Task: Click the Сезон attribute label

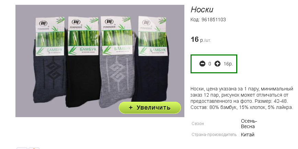Action: pyautogui.click(x=198, y=124)
